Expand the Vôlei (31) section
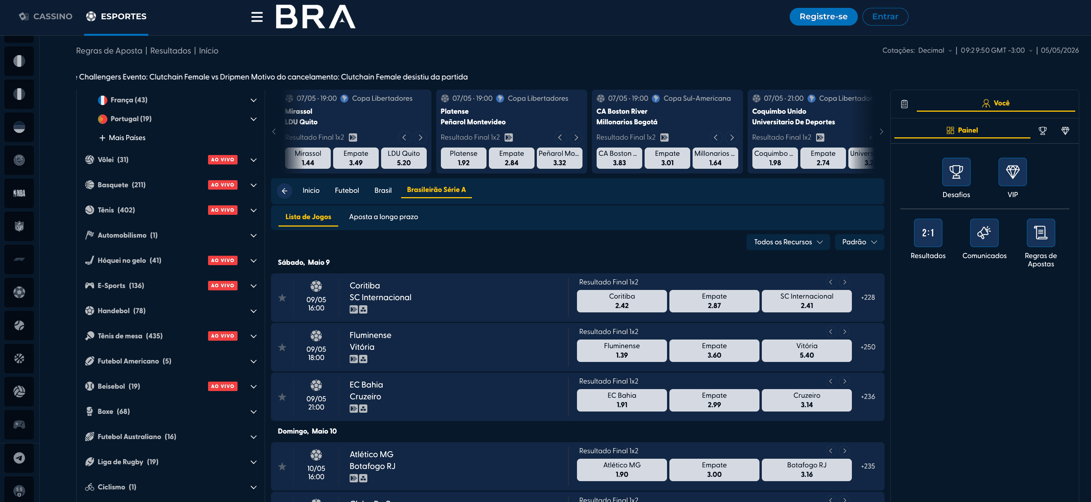The height and width of the screenshot is (502, 1091). tap(254, 160)
